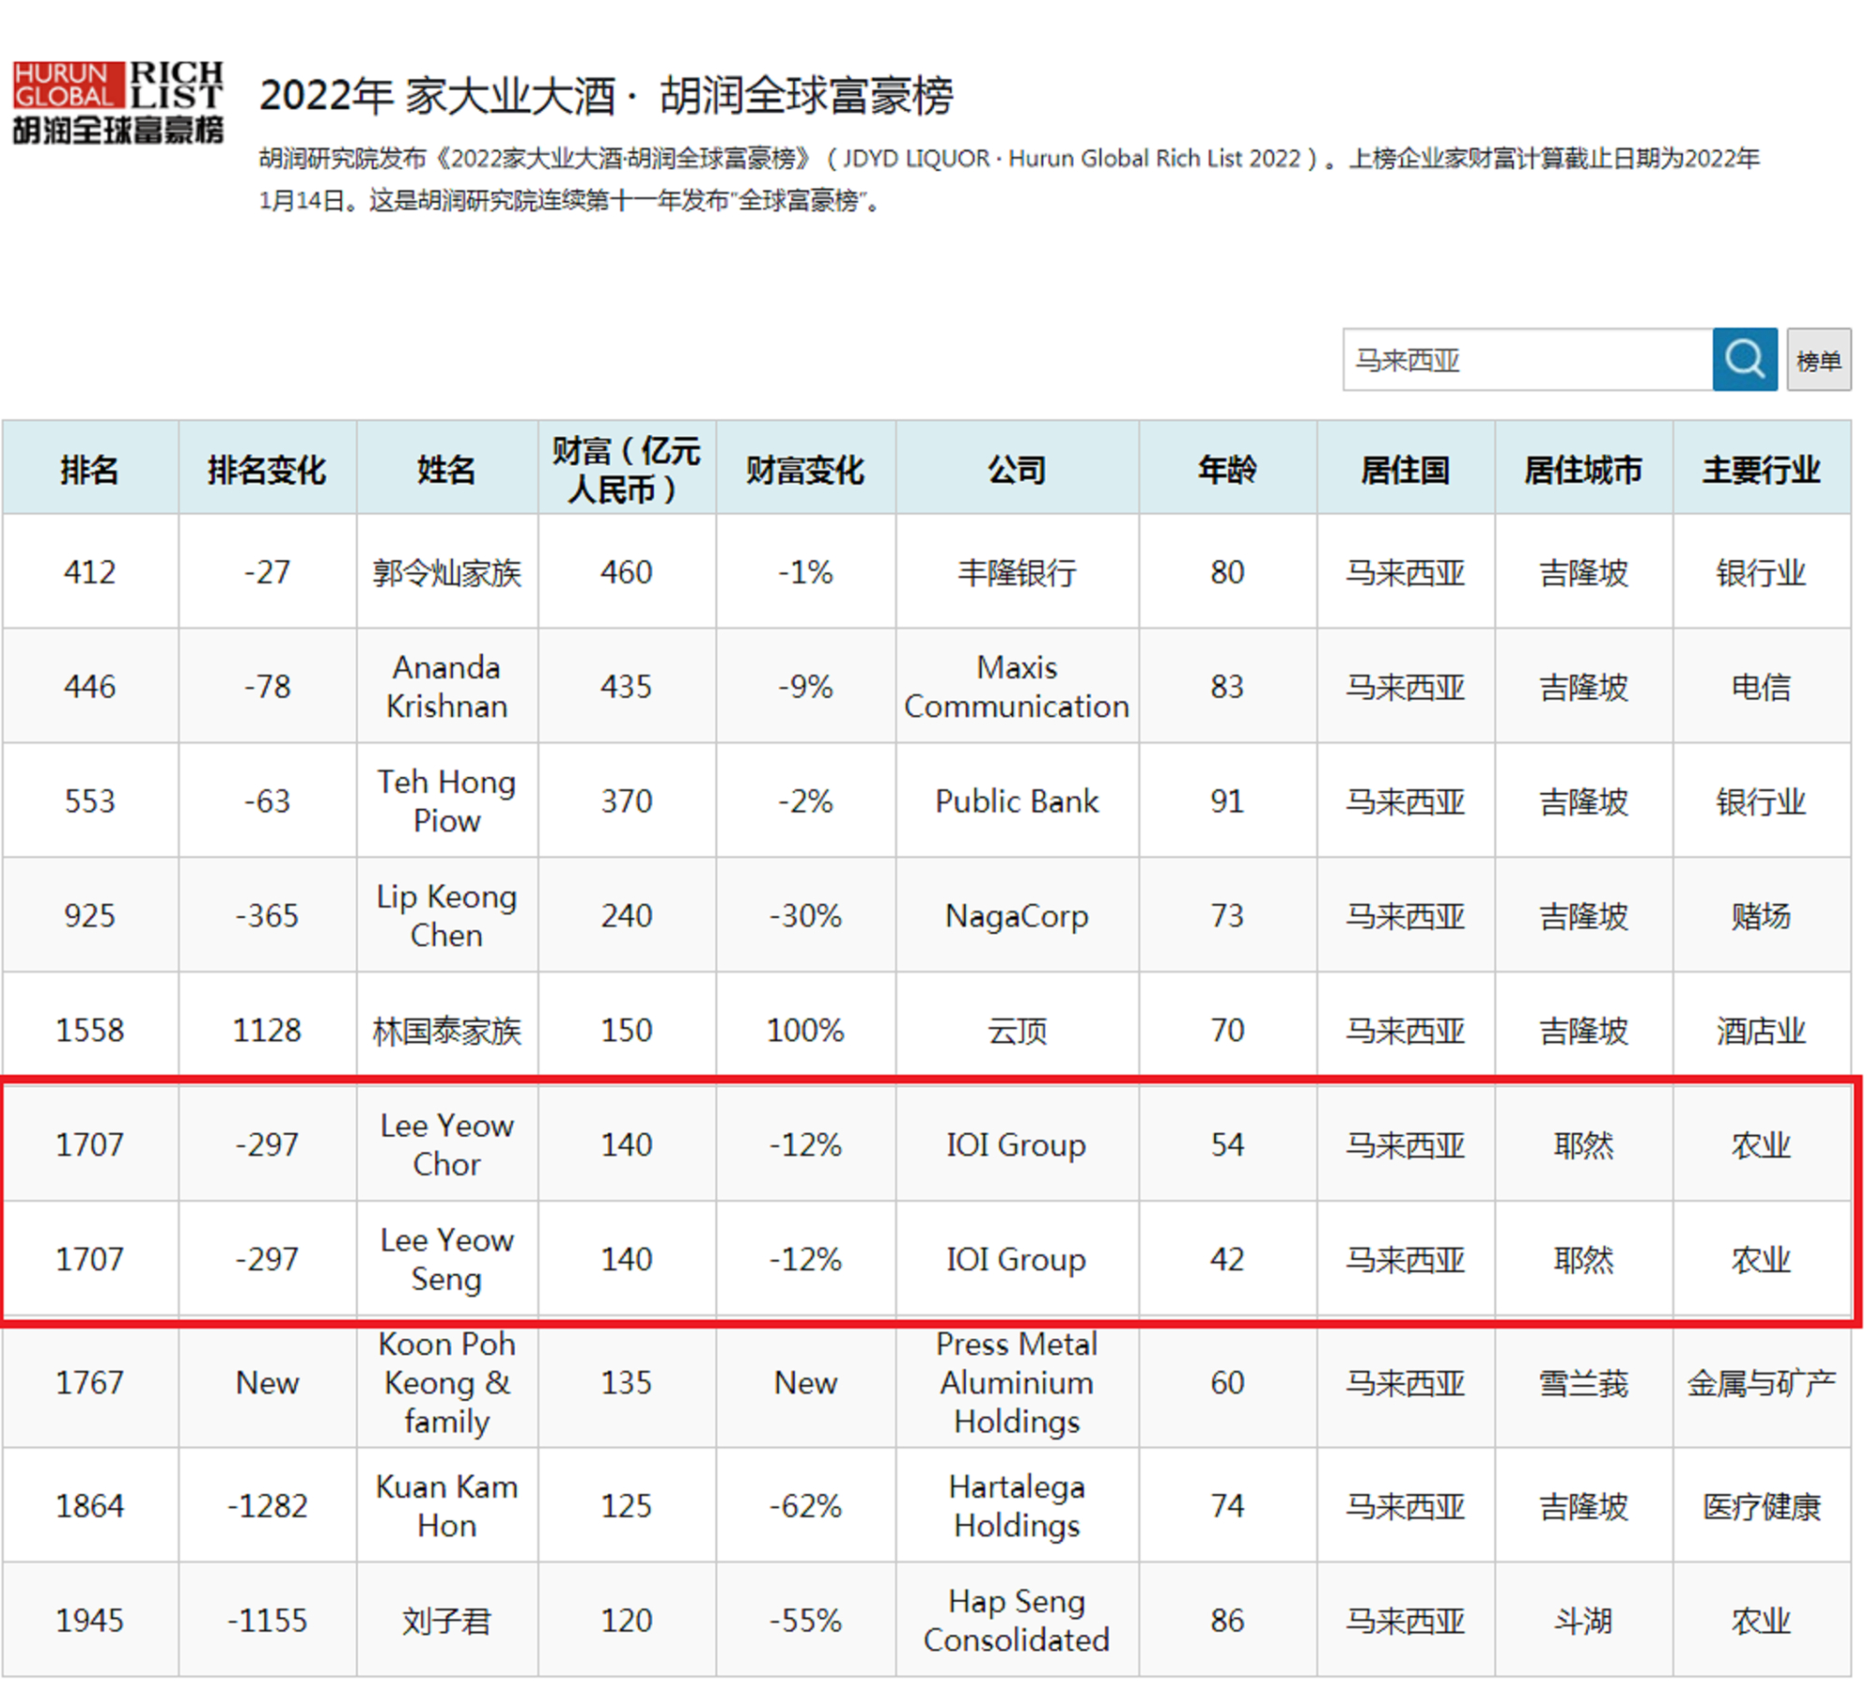Click the 财富变化 column header
The width and height of the screenshot is (1868, 1695).
click(805, 470)
